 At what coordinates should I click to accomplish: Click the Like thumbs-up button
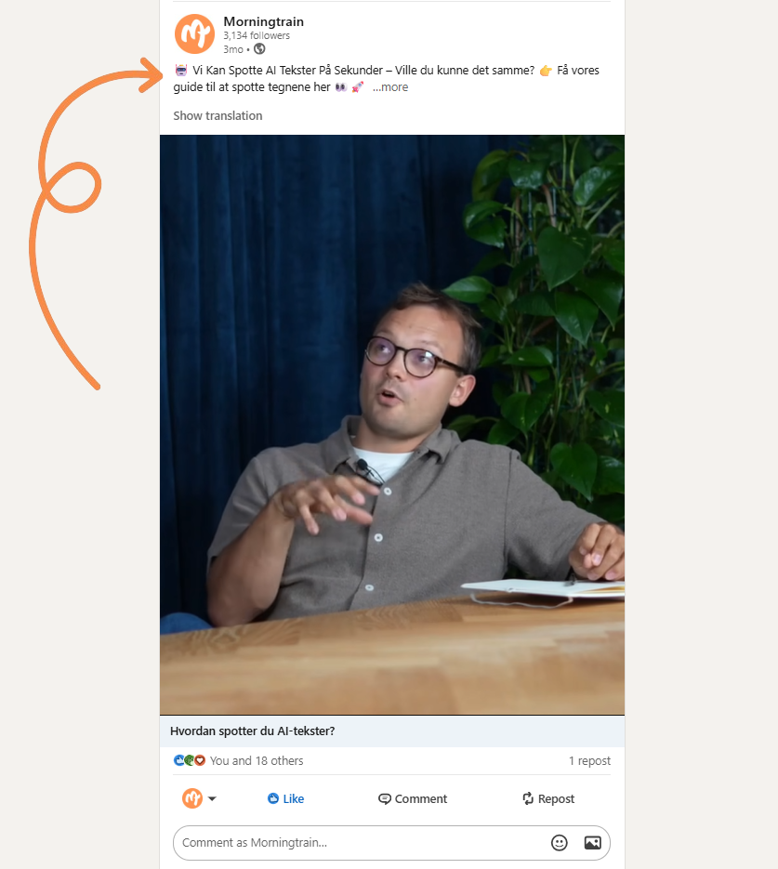point(286,798)
